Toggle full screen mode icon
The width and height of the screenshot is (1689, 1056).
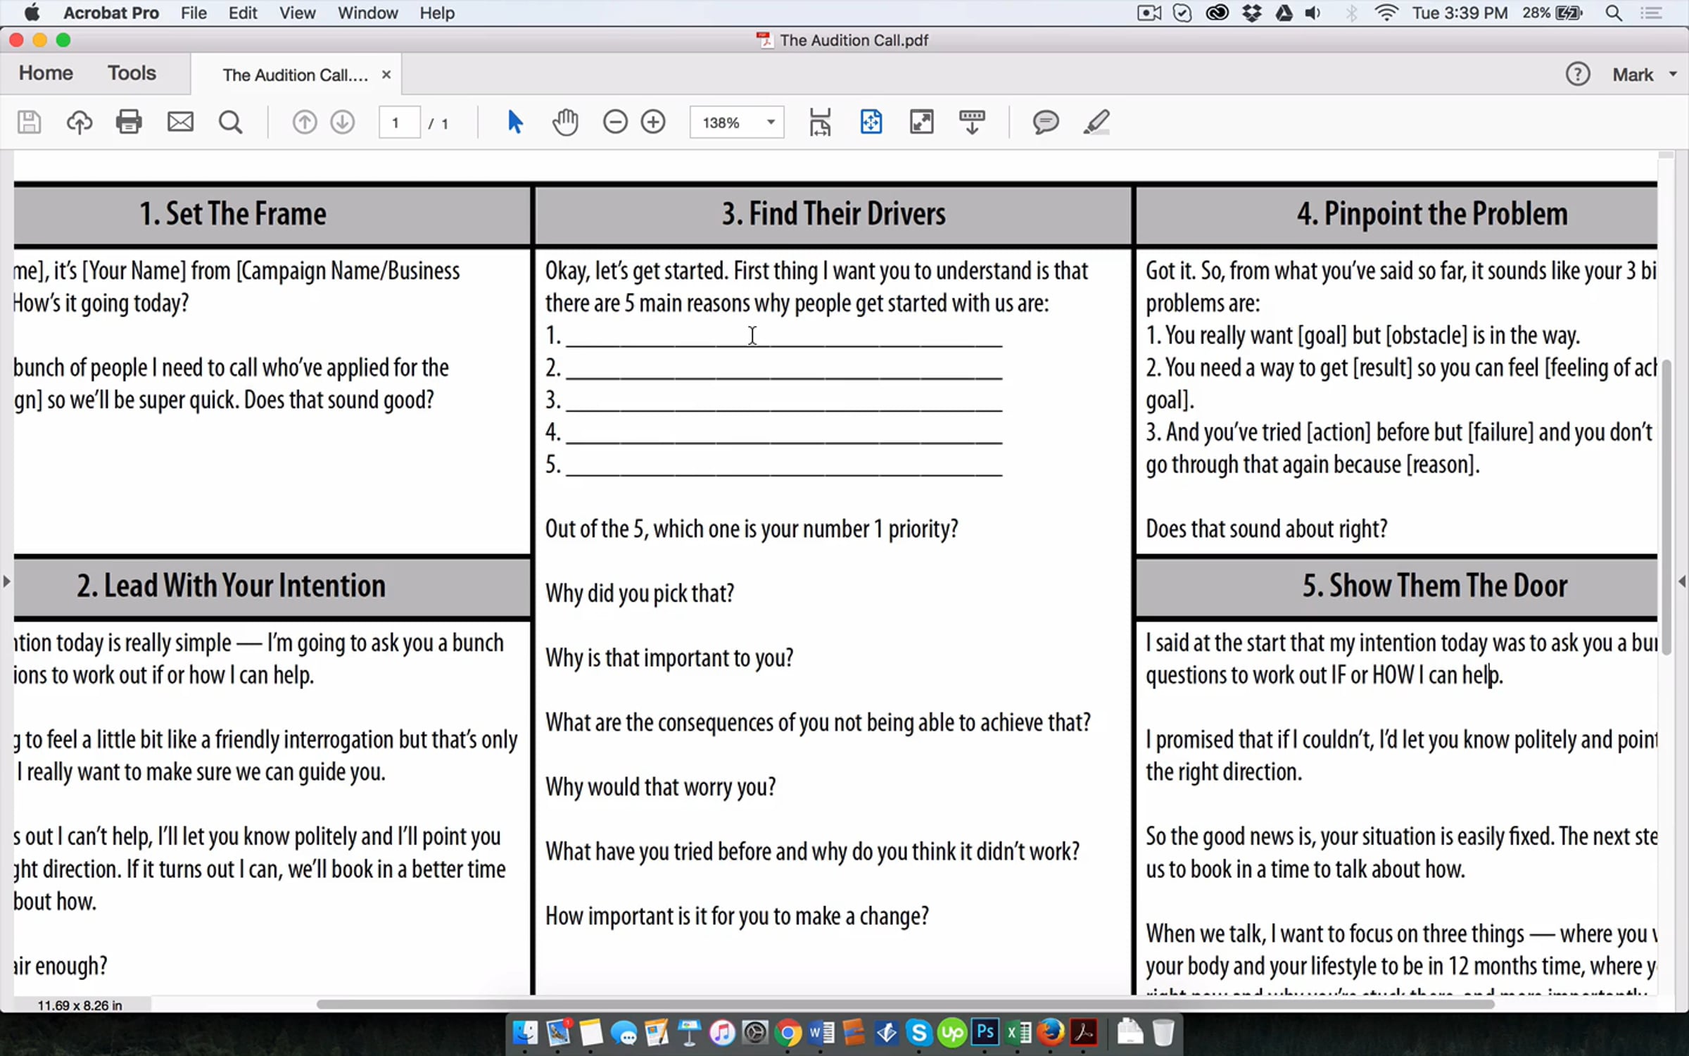click(922, 122)
